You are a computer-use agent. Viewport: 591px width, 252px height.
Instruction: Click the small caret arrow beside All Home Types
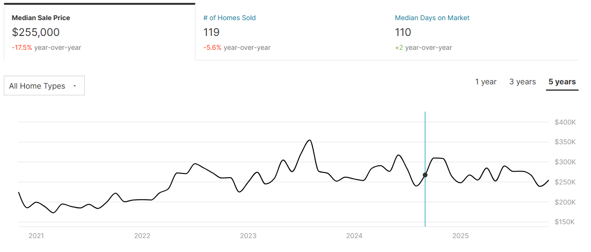pos(75,86)
